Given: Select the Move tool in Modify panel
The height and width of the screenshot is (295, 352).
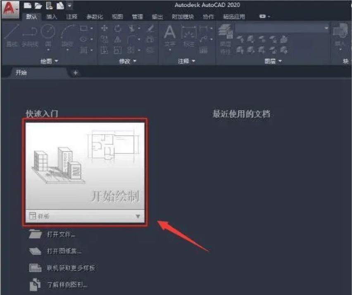Looking at the screenshot, I should coord(105,28).
